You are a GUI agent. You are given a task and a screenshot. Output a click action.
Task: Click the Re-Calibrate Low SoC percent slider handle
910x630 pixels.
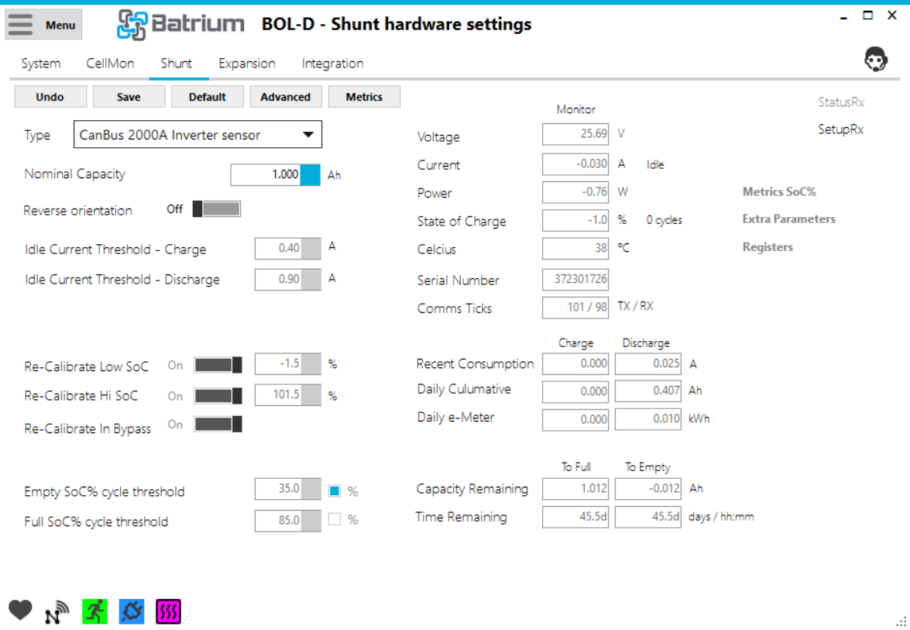[311, 364]
